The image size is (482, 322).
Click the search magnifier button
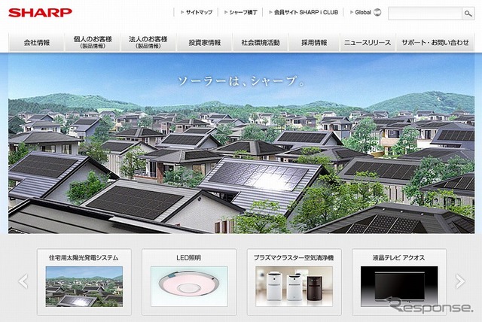point(468,14)
